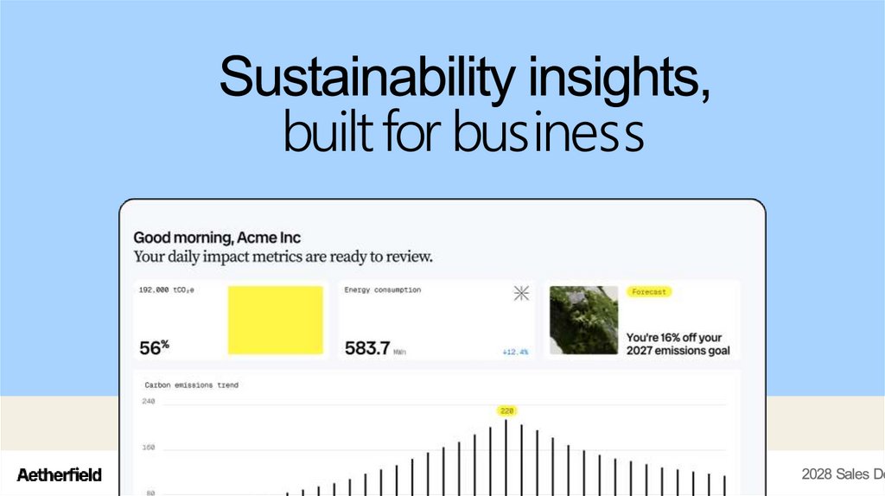Click the Sustainability insights headline
Screen dimensions: 885x496
(464, 79)
